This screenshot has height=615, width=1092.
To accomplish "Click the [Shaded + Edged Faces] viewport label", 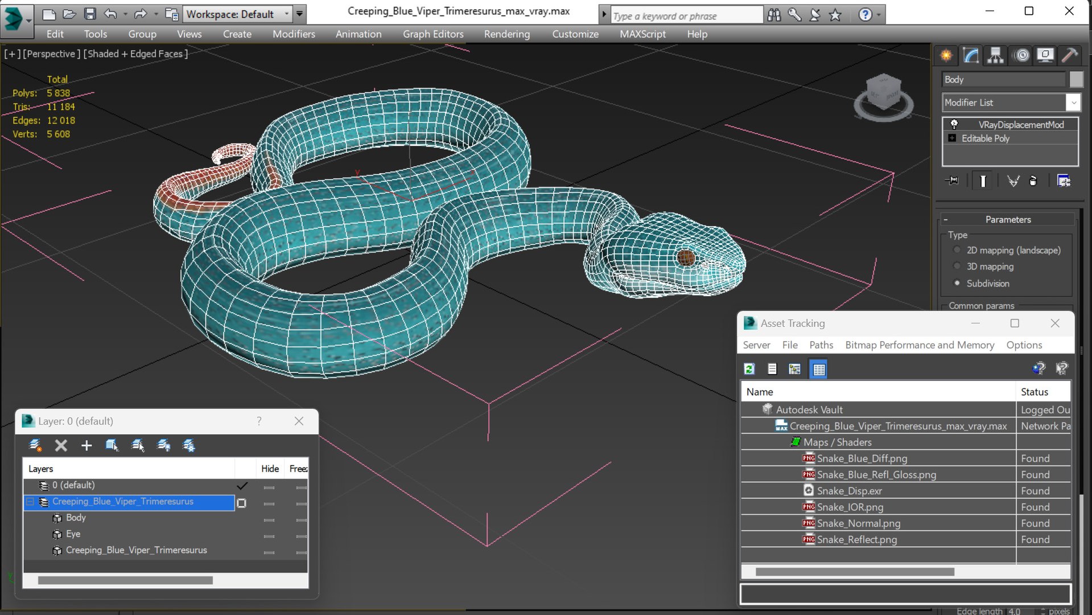I will [135, 54].
